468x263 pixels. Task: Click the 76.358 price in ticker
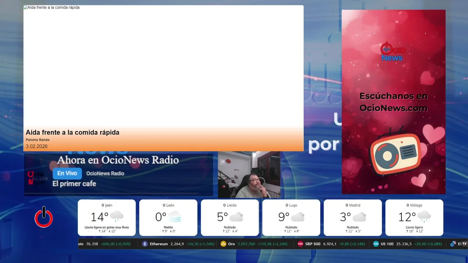click(92, 244)
